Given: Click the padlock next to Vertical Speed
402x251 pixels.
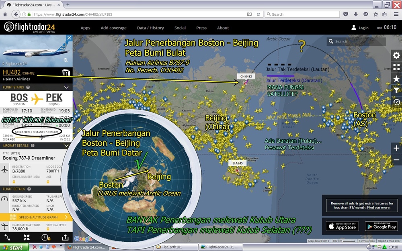Looking at the screenshot, I should pyautogui.click(x=48, y=228).
